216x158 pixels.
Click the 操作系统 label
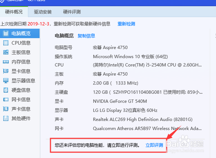pyautogui.click(x=64, y=57)
